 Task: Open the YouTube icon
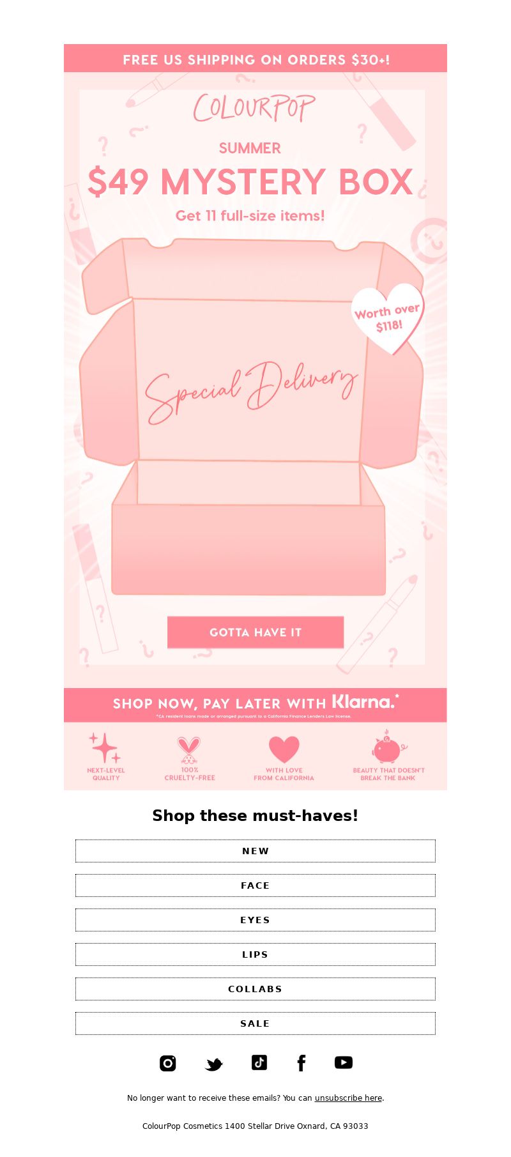[344, 1062]
